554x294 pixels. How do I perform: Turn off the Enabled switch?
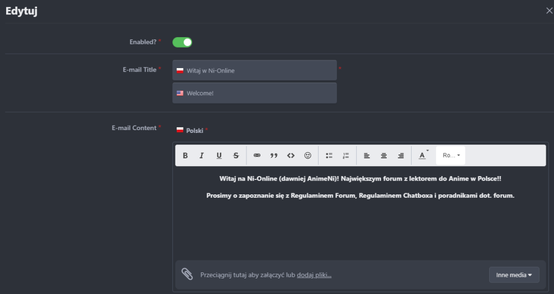tap(182, 42)
